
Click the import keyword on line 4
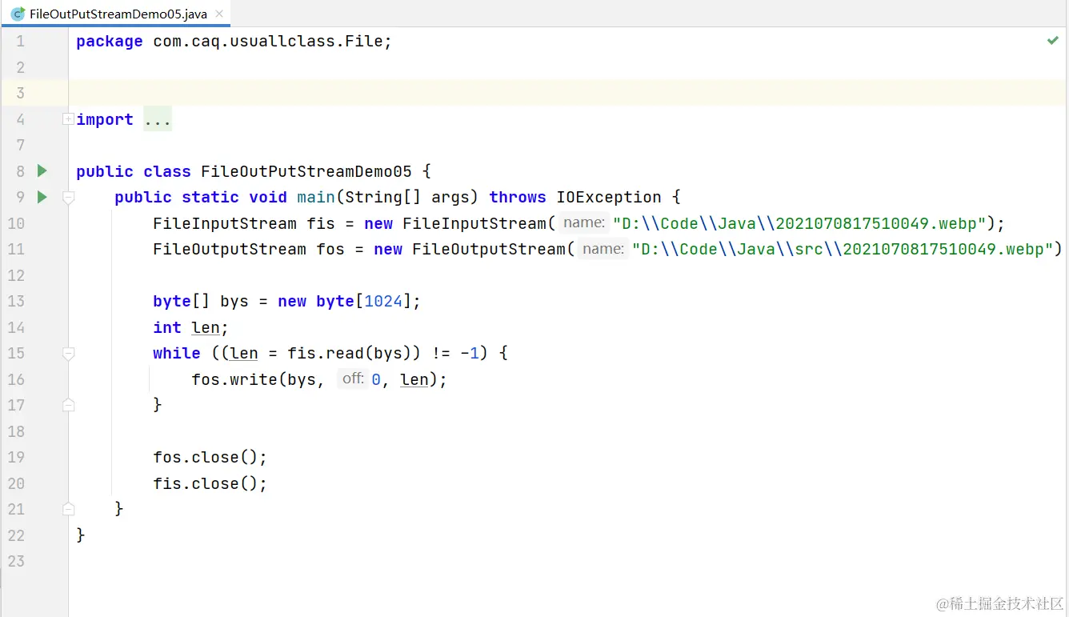(105, 119)
